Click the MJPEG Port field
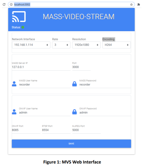This screenshot has height=168, width=144. tap(86, 130)
